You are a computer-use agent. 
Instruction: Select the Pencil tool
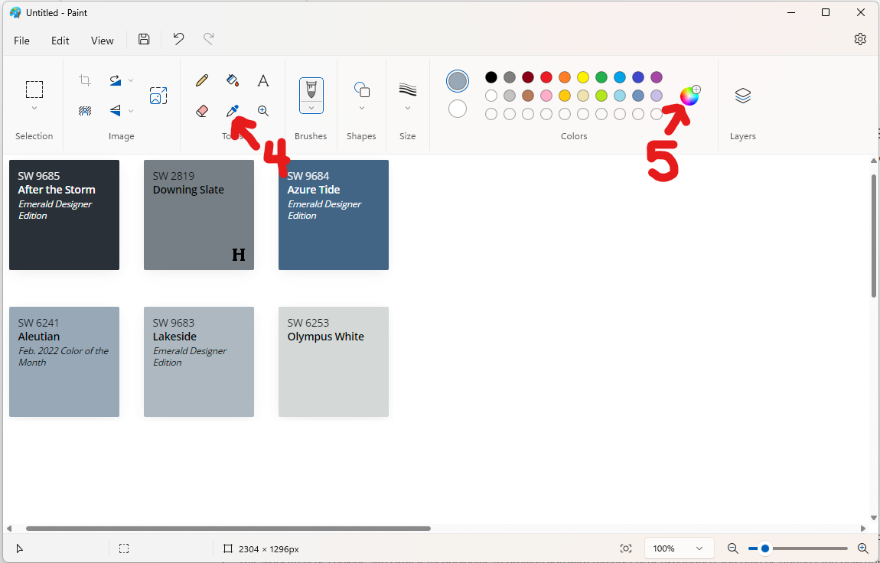[202, 80]
